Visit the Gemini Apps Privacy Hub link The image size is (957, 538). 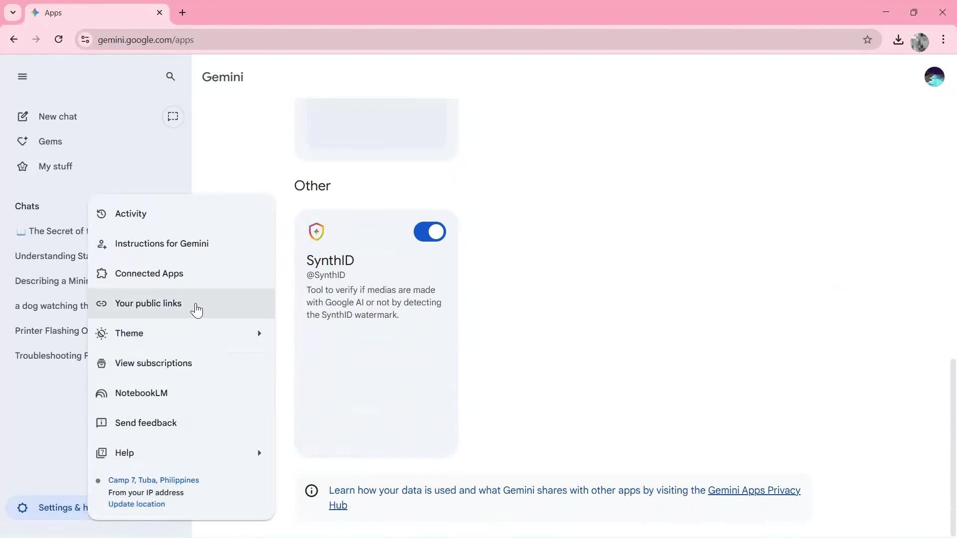pyautogui.click(x=754, y=490)
